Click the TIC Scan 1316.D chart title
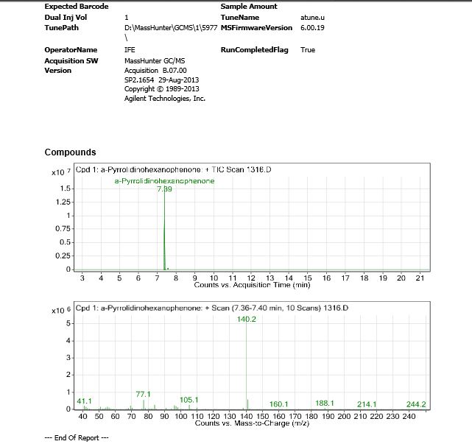472x444 pixels. [173, 170]
